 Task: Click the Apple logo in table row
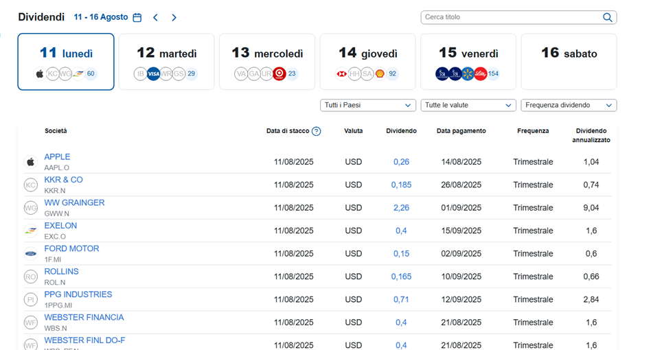point(30,162)
